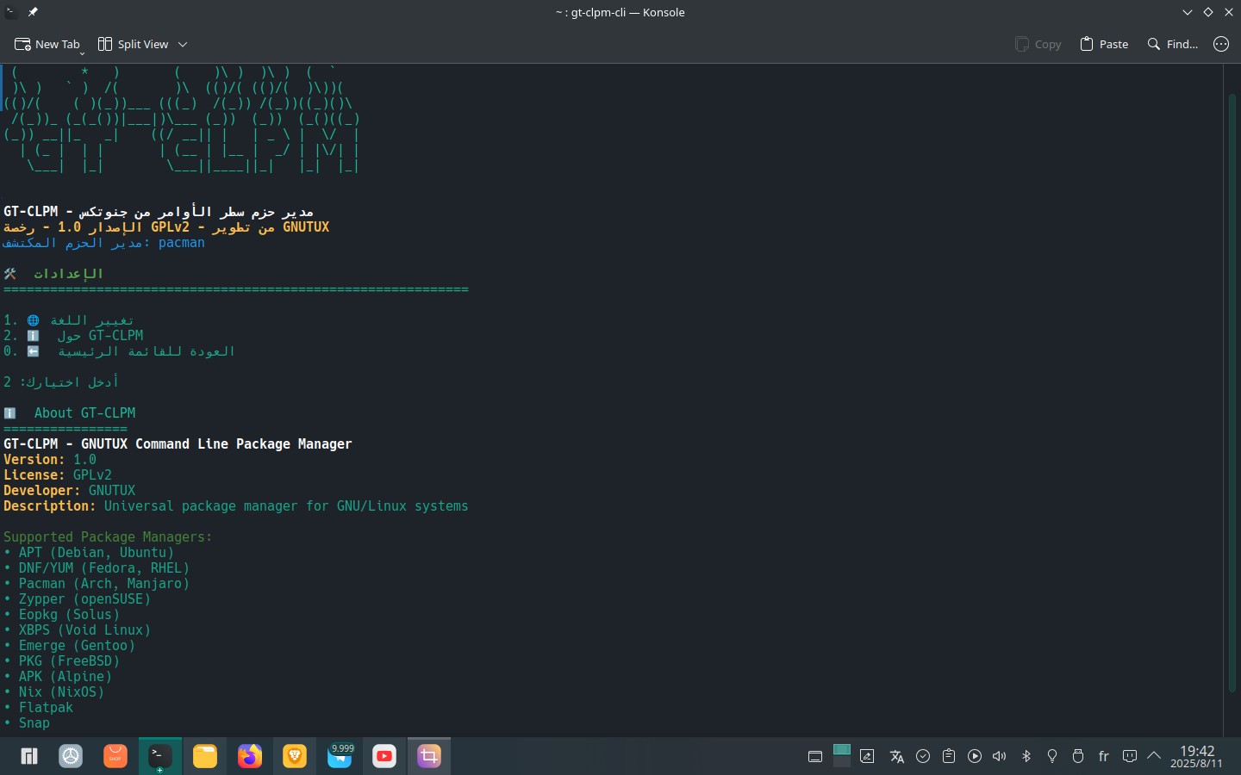Open the Shop software store
The width and height of the screenshot is (1241, 775).
(115, 756)
